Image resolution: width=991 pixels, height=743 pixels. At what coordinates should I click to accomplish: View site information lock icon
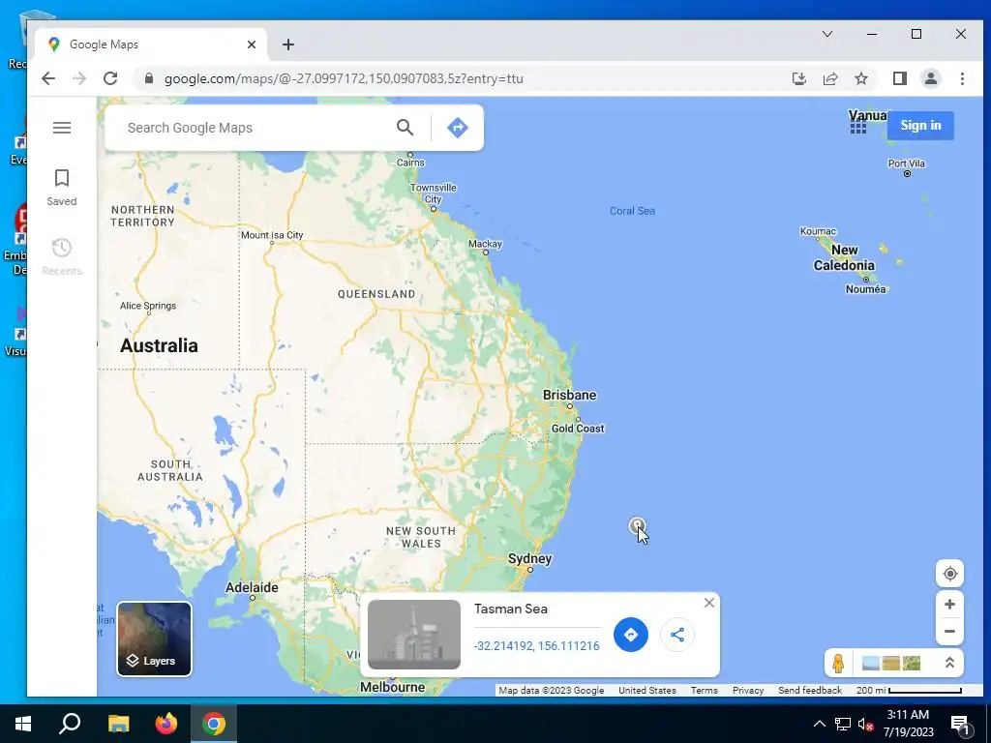(x=149, y=78)
